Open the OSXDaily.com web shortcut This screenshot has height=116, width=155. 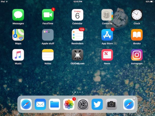(x=77, y=55)
